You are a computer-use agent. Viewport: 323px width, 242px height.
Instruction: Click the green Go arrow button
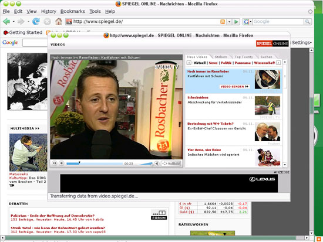pyautogui.click(x=237, y=22)
